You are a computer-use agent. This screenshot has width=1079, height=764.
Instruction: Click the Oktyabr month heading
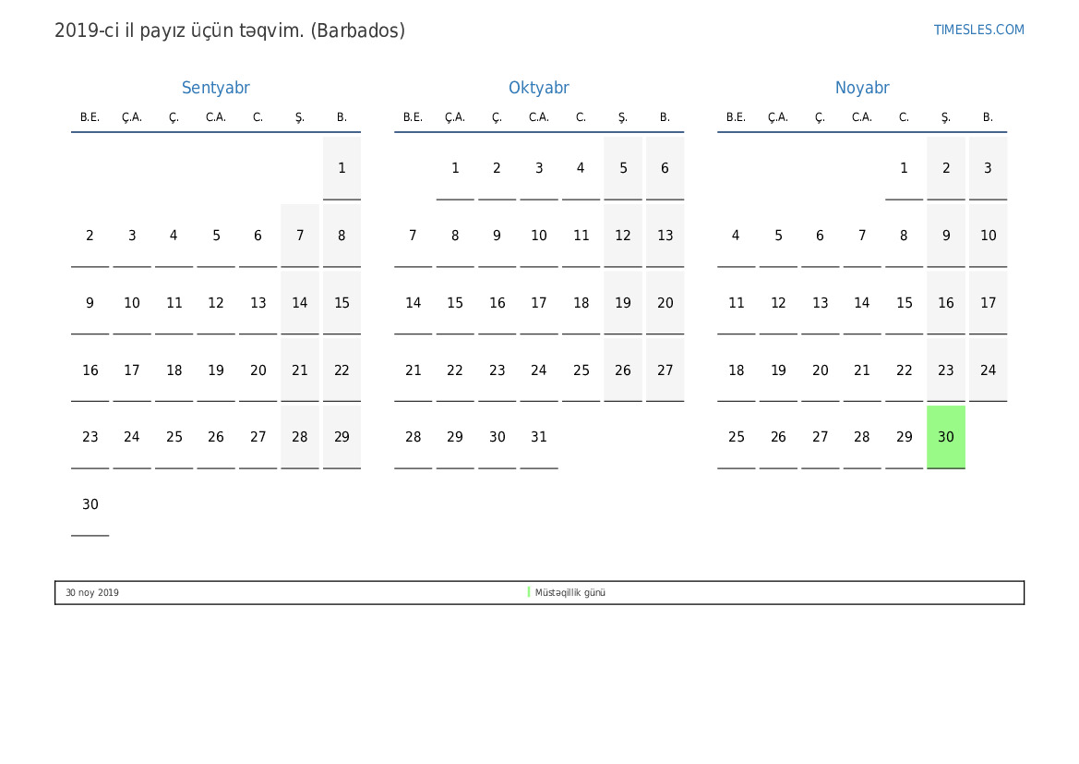click(538, 88)
